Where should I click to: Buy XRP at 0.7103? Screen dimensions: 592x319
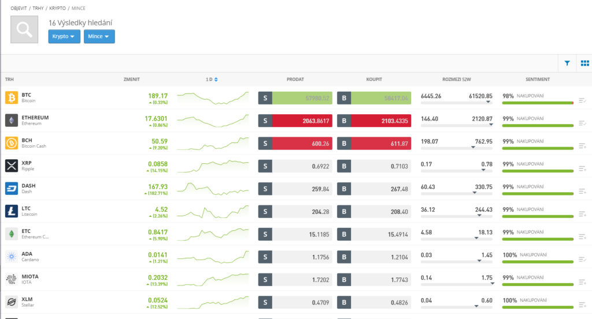(374, 166)
